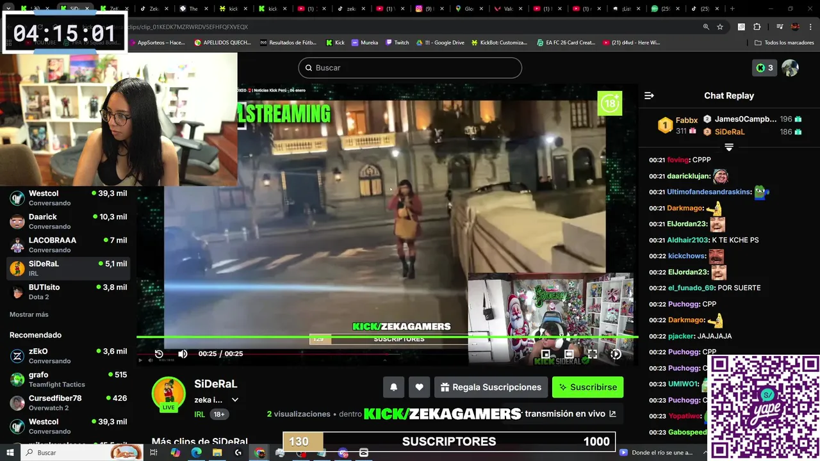820x461 pixels.
Task: Open SiDeRaL's live avatar
Action: click(x=168, y=394)
